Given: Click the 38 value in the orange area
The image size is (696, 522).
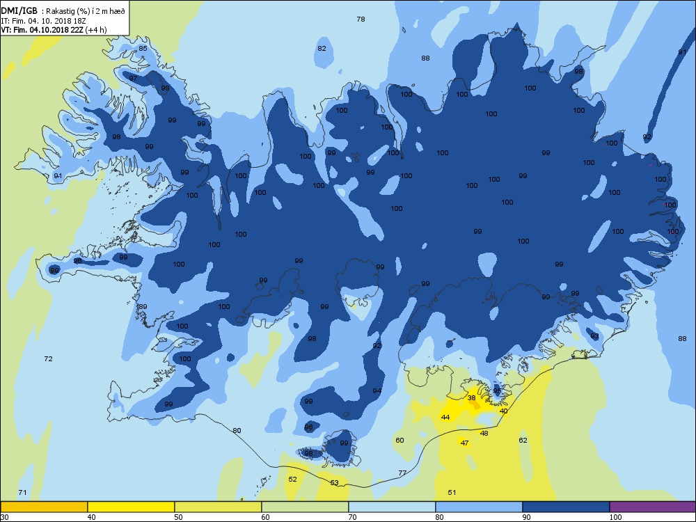Looking at the screenshot, I should point(471,398).
